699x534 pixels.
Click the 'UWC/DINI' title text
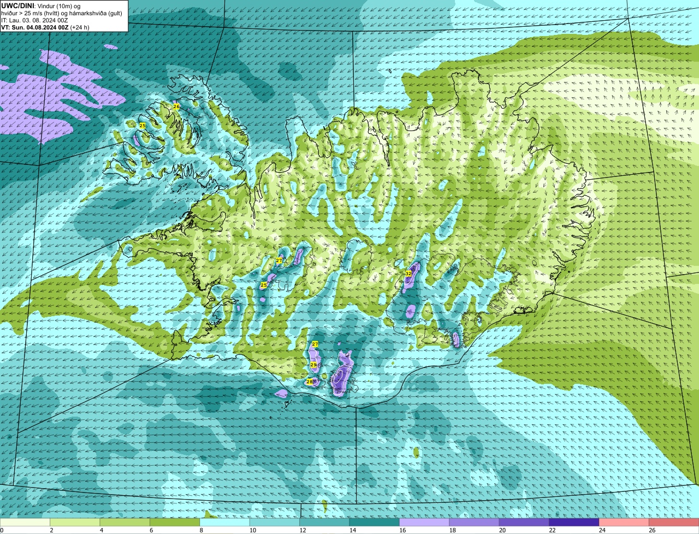[x=18, y=6]
